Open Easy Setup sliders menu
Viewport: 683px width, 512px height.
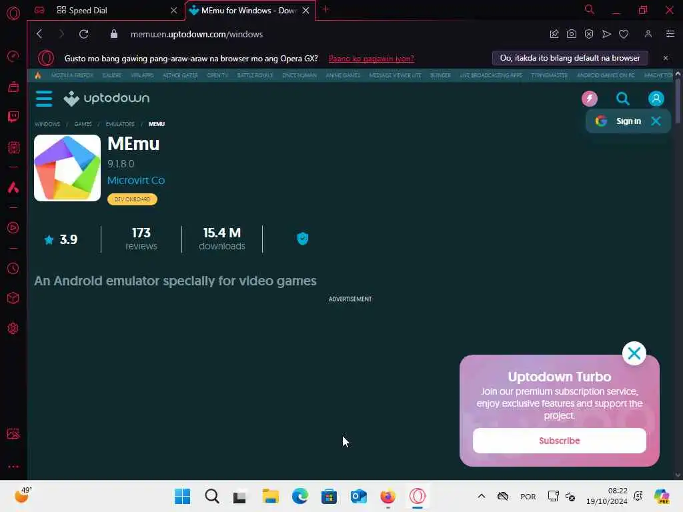pyautogui.click(x=670, y=34)
